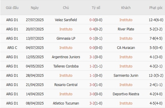Click the Velez Sarsfield team name
Viewport: 165px width, 108px height.
[66, 20]
